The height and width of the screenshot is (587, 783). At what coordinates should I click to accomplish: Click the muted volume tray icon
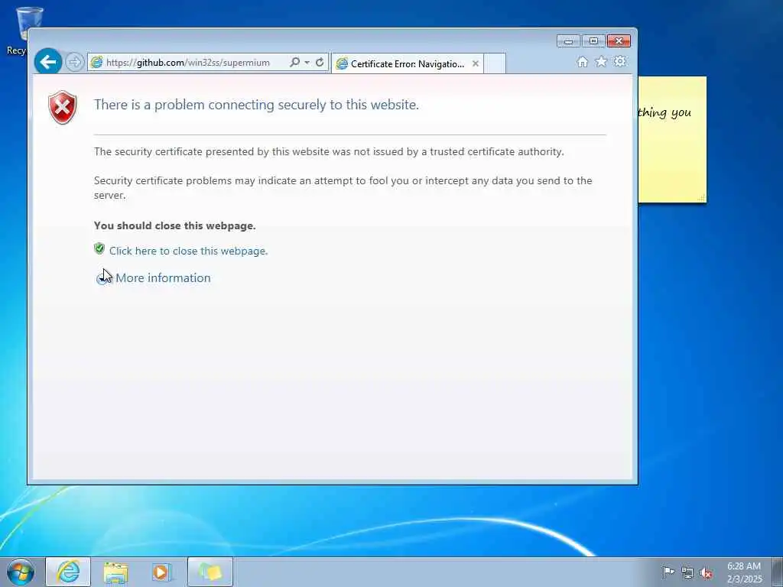pos(706,573)
